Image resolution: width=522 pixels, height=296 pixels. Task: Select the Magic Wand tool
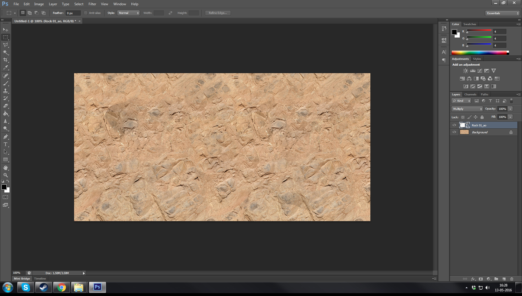[x=5, y=52]
